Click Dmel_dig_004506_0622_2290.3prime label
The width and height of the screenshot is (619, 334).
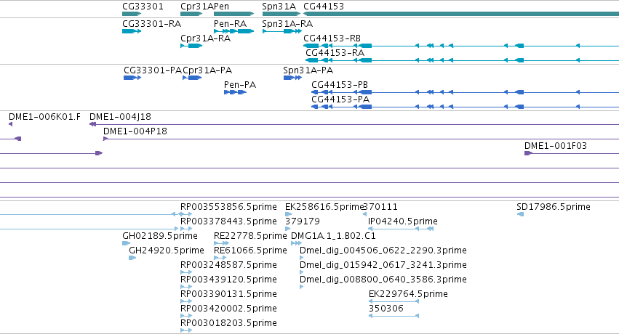tap(383, 250)
